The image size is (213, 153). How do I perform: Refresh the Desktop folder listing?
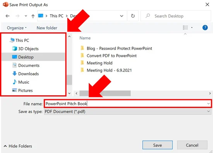click(x=133, y=16)
